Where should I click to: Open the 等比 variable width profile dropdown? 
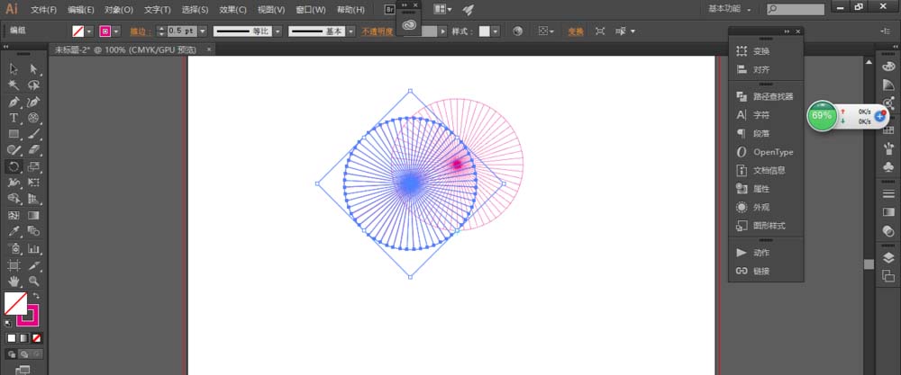[x=278, y=31]
